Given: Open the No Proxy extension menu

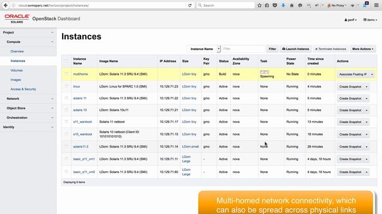Looking at the screenshot, I should pos(337,5).
